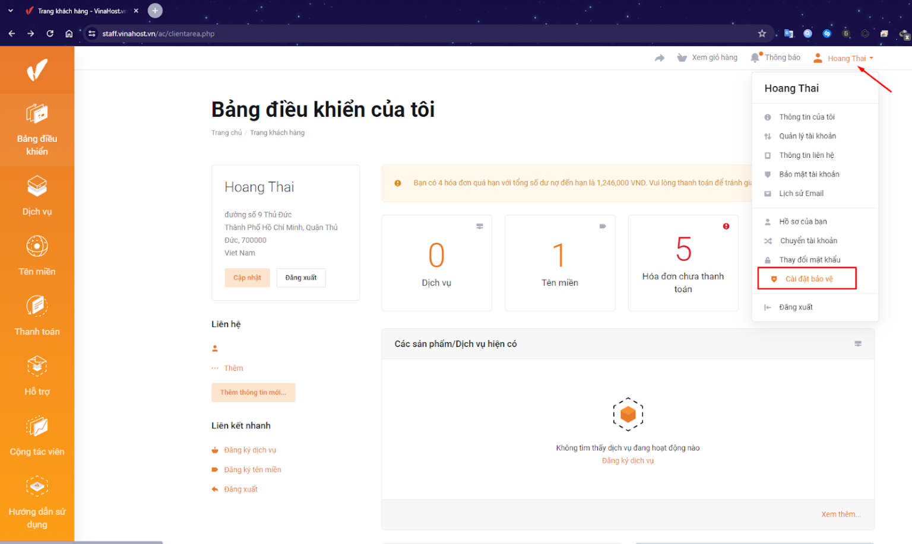The height and width of the screenshot is (544, 912).
Task: Open the Thông báo notification bell
Action: point(755,57)
